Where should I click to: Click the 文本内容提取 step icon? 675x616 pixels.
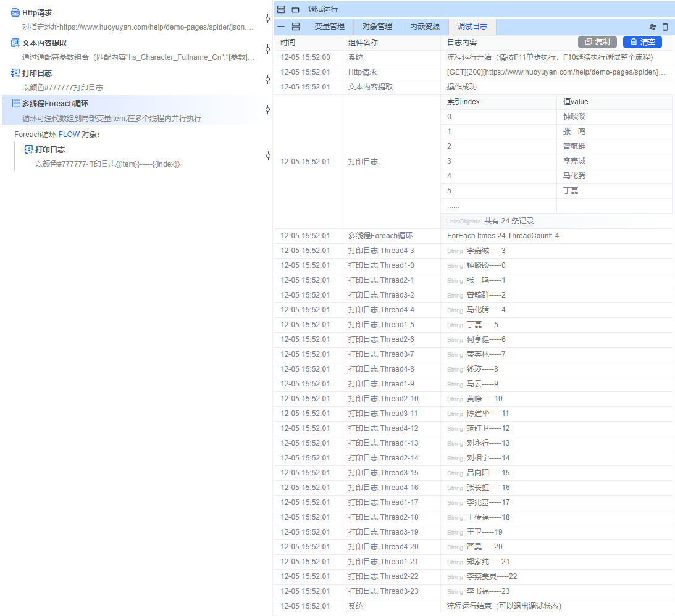tap(15, 43)
